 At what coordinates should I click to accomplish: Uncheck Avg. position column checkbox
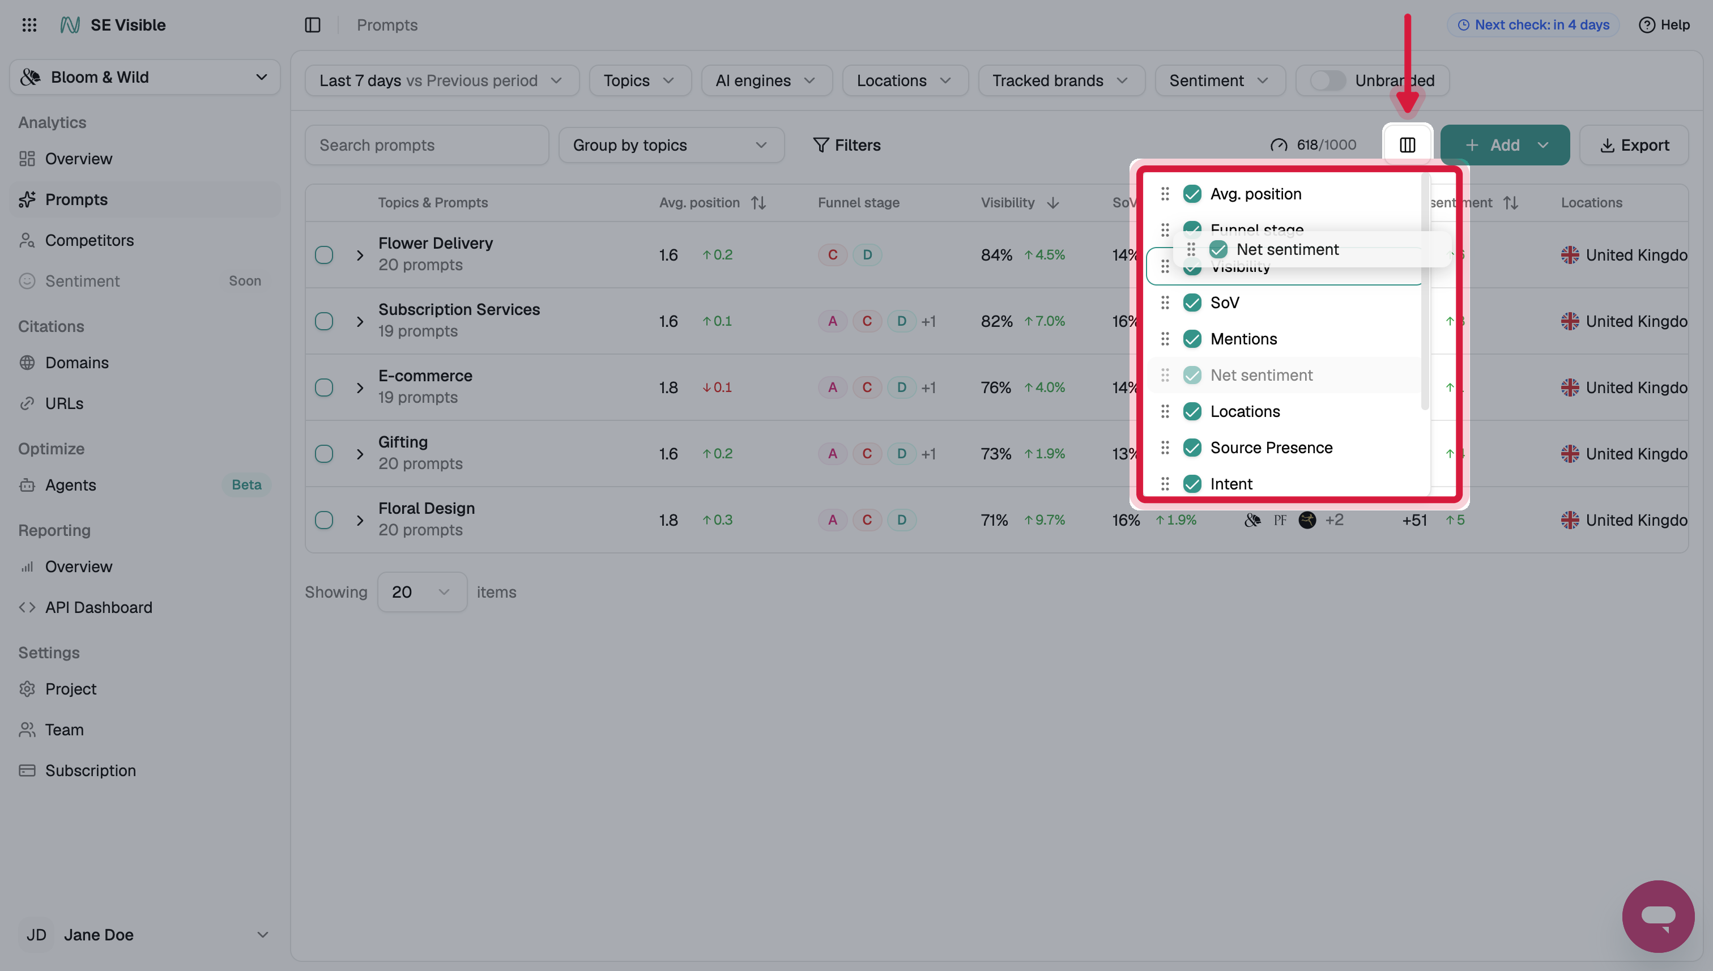1192,193
